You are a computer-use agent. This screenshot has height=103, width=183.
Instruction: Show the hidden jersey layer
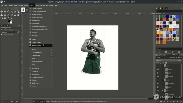158,70
